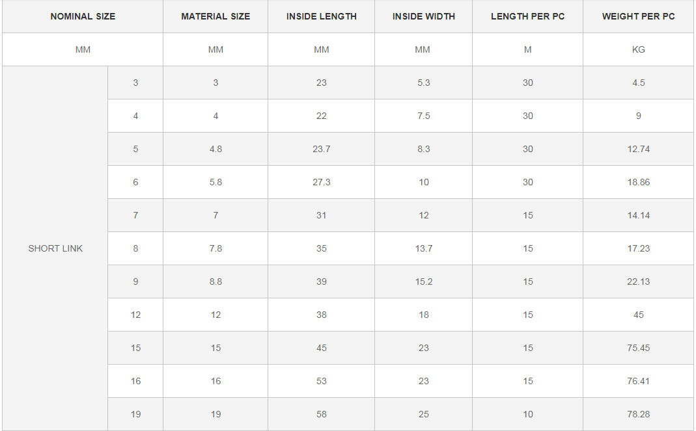Click the material size value 4.8
Image resolution: width=696 pixels, height=431 pixels.
[216, 149]
